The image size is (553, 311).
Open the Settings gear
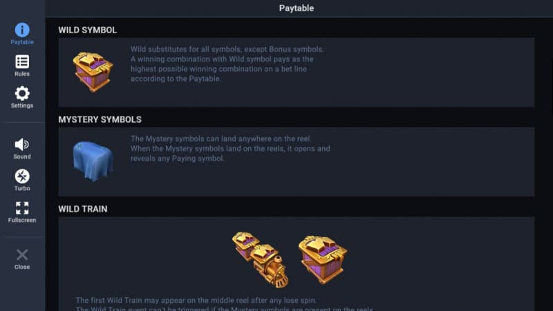(x=22, y=97)
